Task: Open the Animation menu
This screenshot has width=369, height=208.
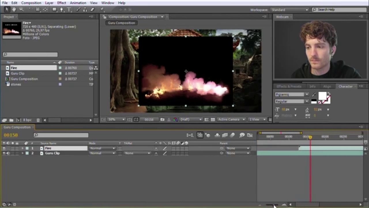Action: [x=78, y=3]
